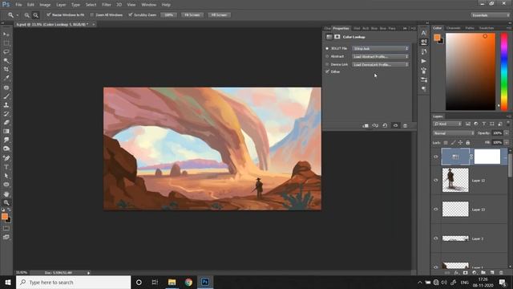Click the Layer 12 thumbnail
This screenshot has width=513, height=289.
[x=455, y=180]
